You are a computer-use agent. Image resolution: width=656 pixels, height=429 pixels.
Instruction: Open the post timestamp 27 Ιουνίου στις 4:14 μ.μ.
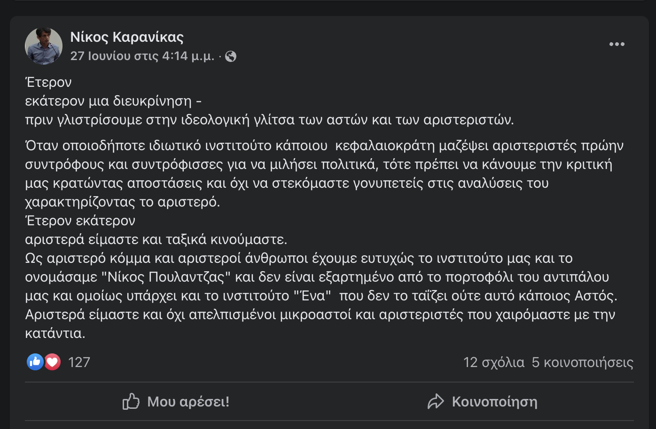(x=142, y=56)
